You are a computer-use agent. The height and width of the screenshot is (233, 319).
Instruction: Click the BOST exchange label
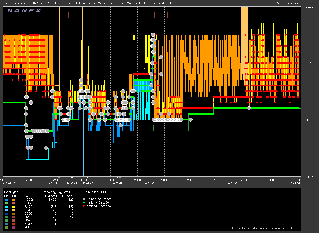(28, 203)
